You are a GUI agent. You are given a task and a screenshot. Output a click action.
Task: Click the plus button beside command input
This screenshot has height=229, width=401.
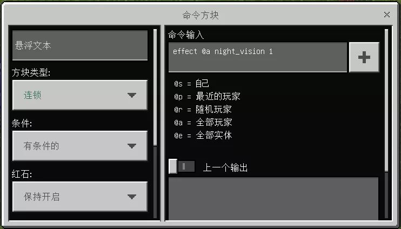(364, 57)
